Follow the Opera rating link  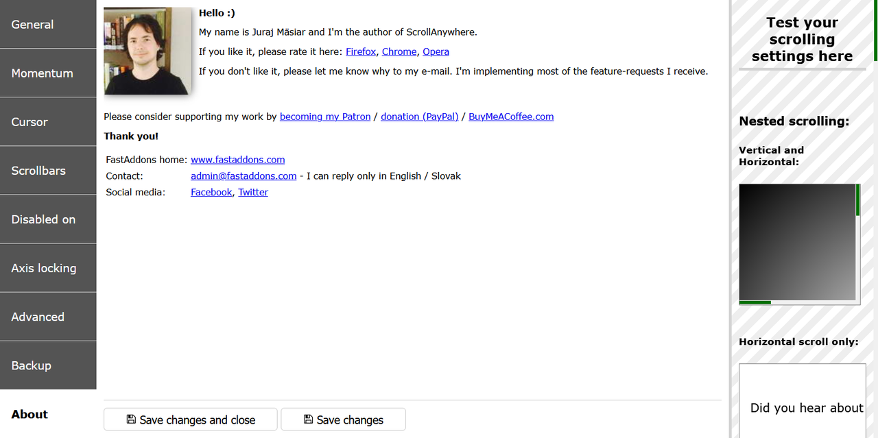436,51
